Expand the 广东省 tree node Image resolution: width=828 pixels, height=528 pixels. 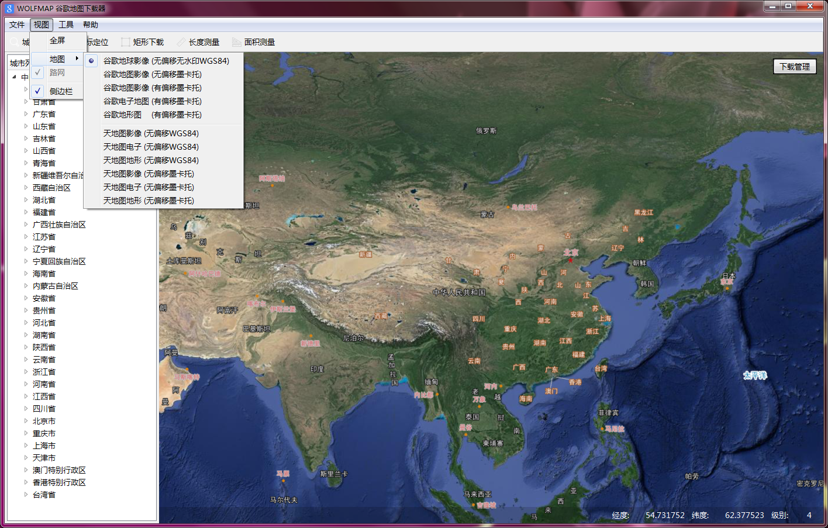(x=25, y=113)
